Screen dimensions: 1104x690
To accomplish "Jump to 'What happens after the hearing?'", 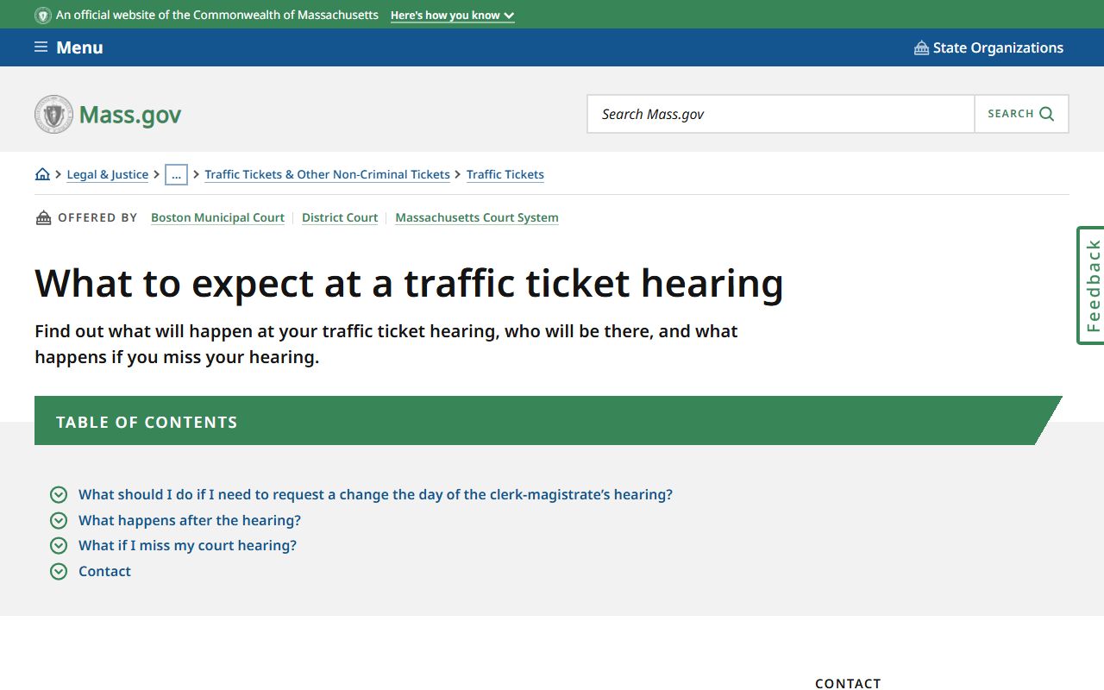I will (190, 520).
